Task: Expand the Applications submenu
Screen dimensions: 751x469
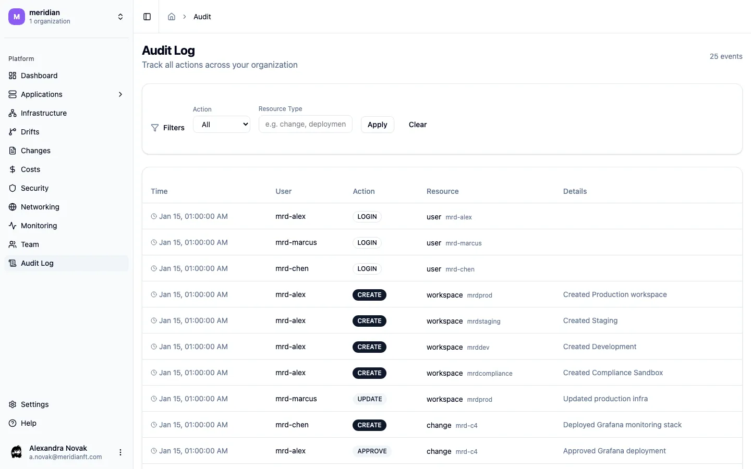Action: pyautogui.click(x=120, y=94)
